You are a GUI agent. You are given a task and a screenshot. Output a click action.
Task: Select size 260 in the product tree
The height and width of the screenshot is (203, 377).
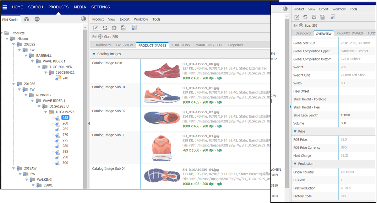[65, 123]
